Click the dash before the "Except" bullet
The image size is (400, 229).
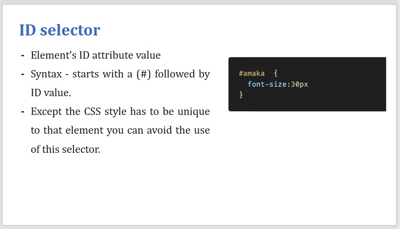click(x=22, y=112)
